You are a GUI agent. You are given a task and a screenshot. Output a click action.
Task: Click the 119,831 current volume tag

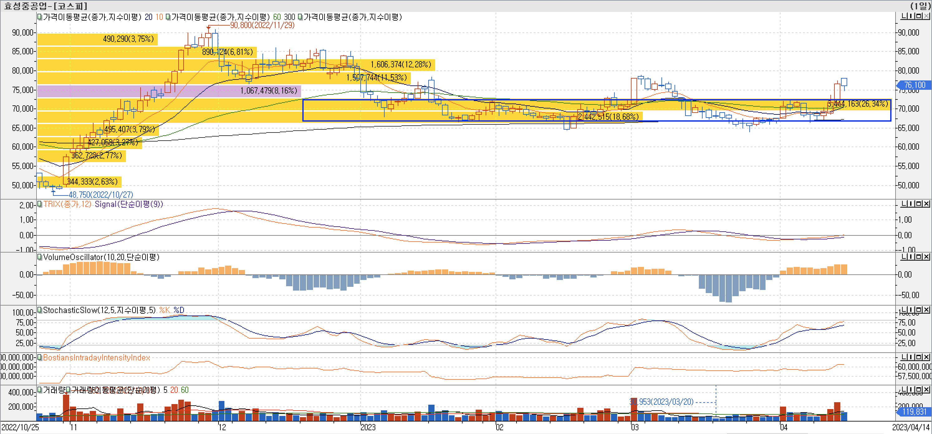click(x=914, y=412)
